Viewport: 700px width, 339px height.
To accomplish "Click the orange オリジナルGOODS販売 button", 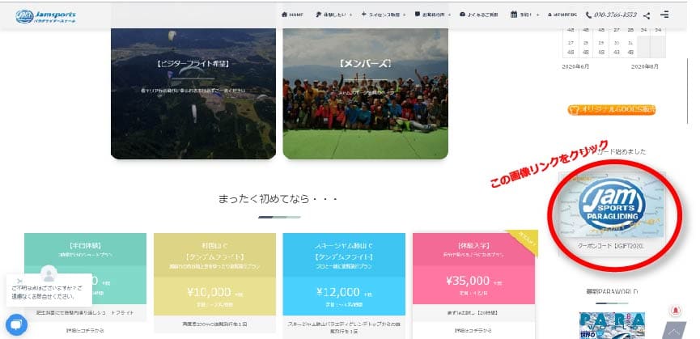I will [x=612, y=109].
